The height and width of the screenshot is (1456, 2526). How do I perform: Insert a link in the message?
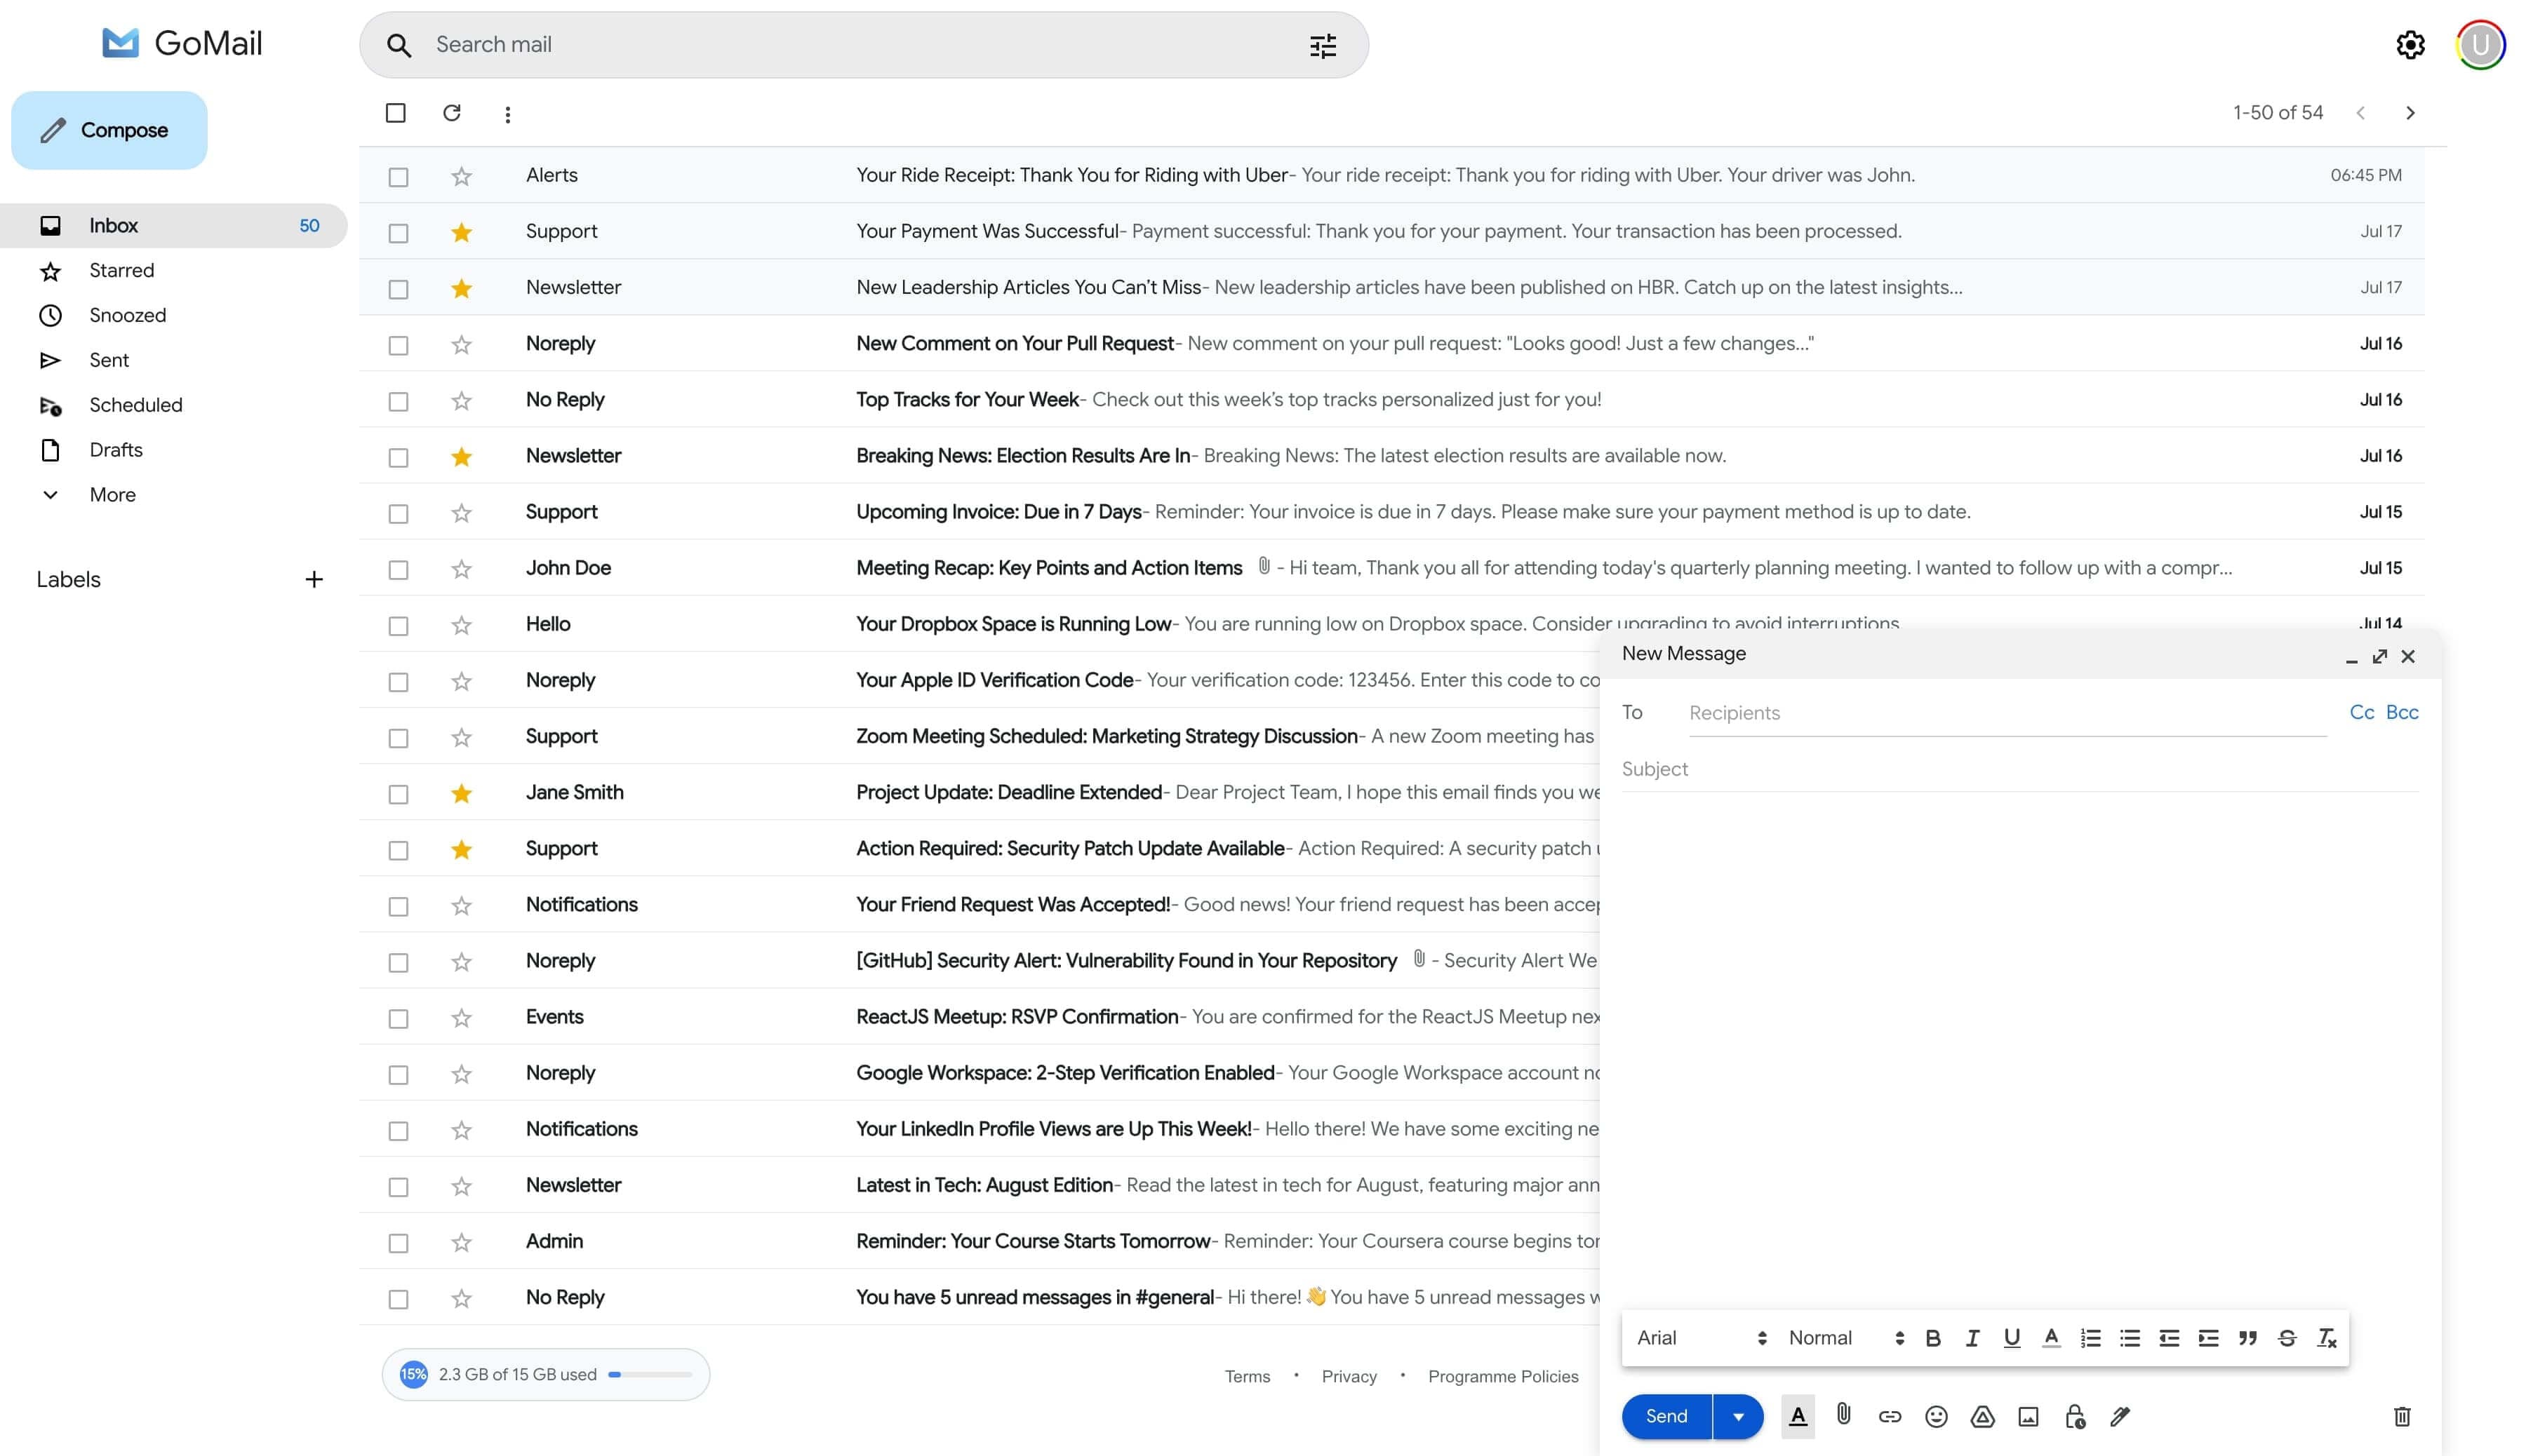[x=1889, y=1416]
